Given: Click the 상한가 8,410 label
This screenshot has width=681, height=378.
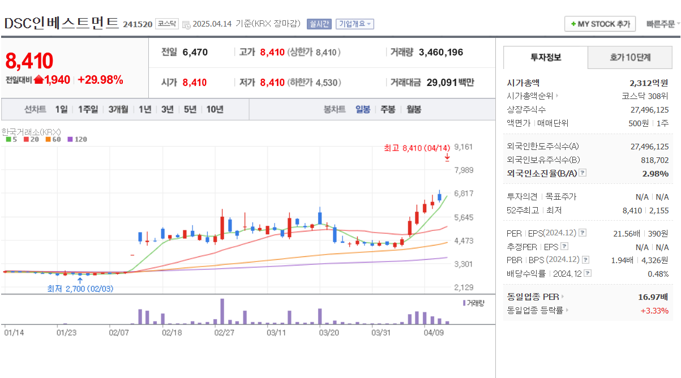Looking at the screenshot, I should coord(314,53).
